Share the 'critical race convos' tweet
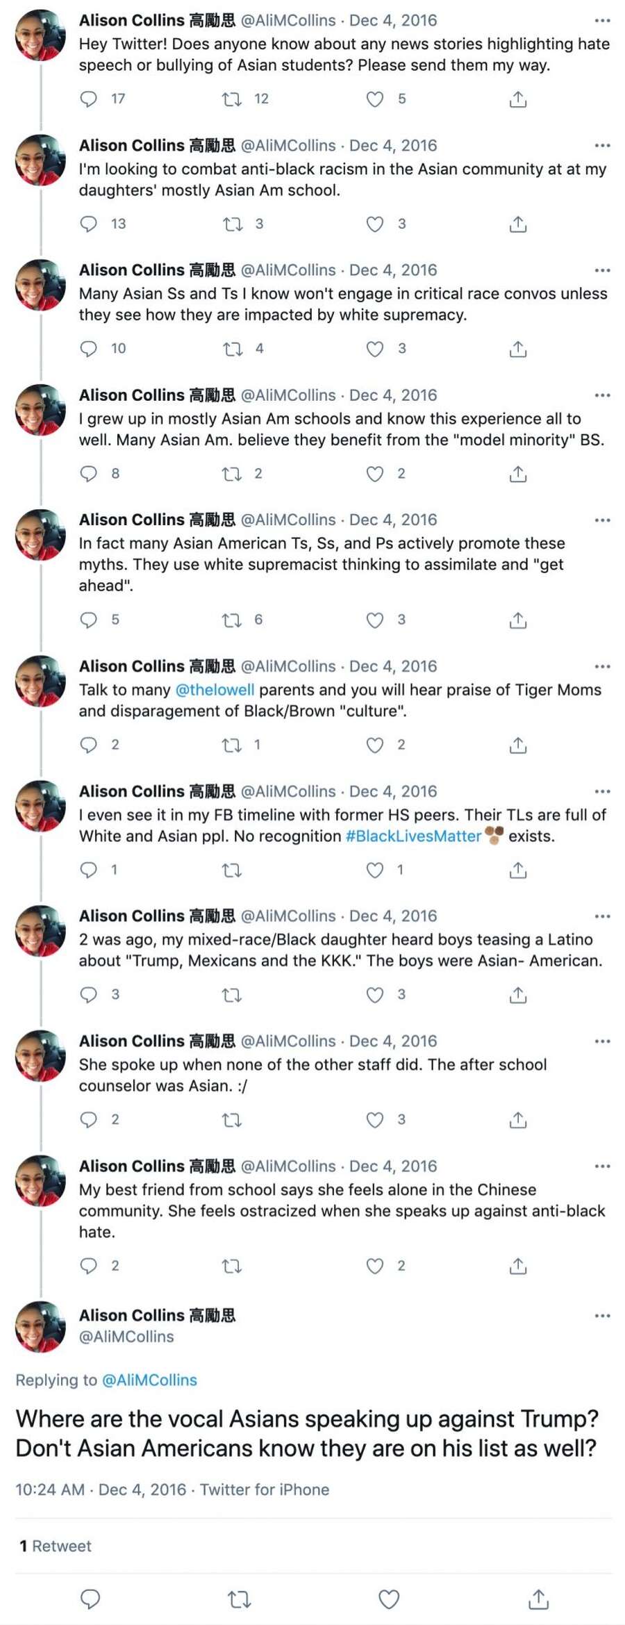 (518, 349)
